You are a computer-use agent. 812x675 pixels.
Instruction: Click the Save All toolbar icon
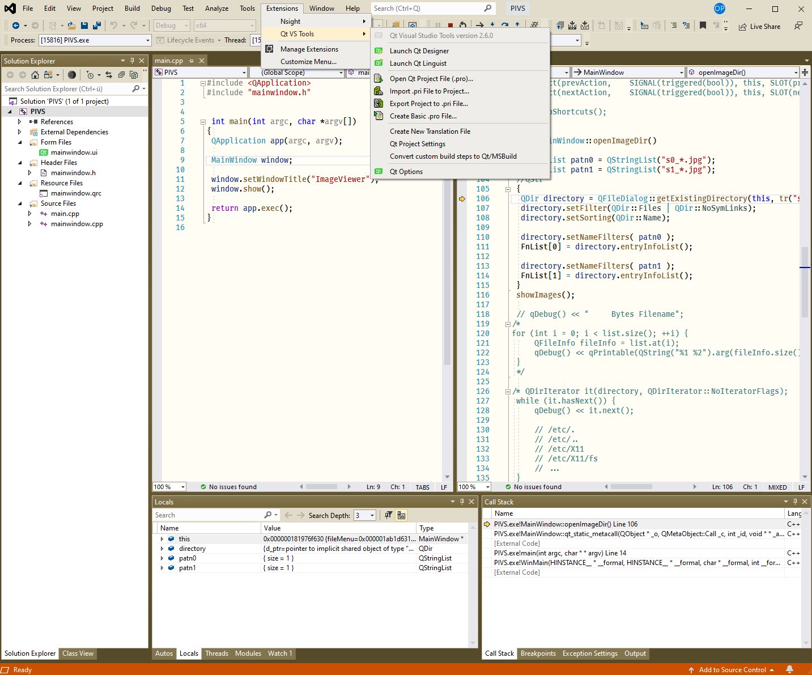(x=96, y=26)
